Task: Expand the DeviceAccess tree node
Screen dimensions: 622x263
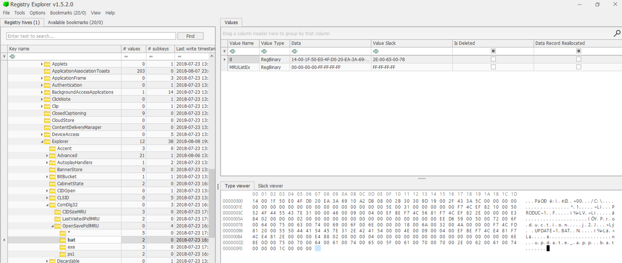Action: [42, 134]
